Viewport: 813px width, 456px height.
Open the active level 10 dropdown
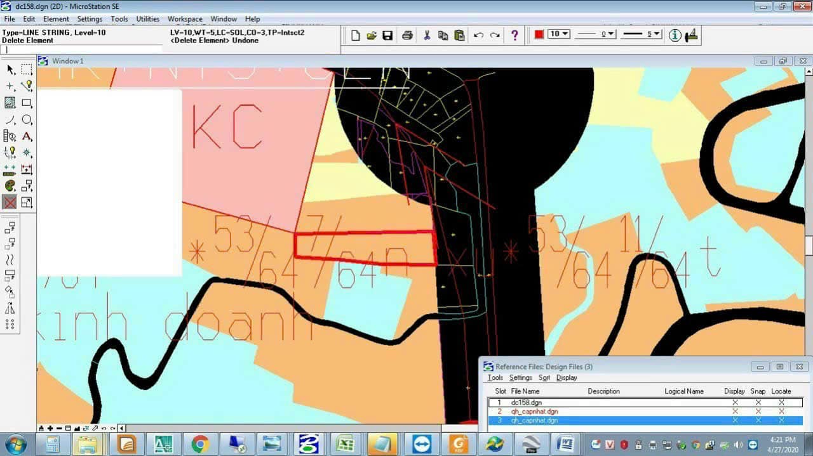[x=559, y=34]
